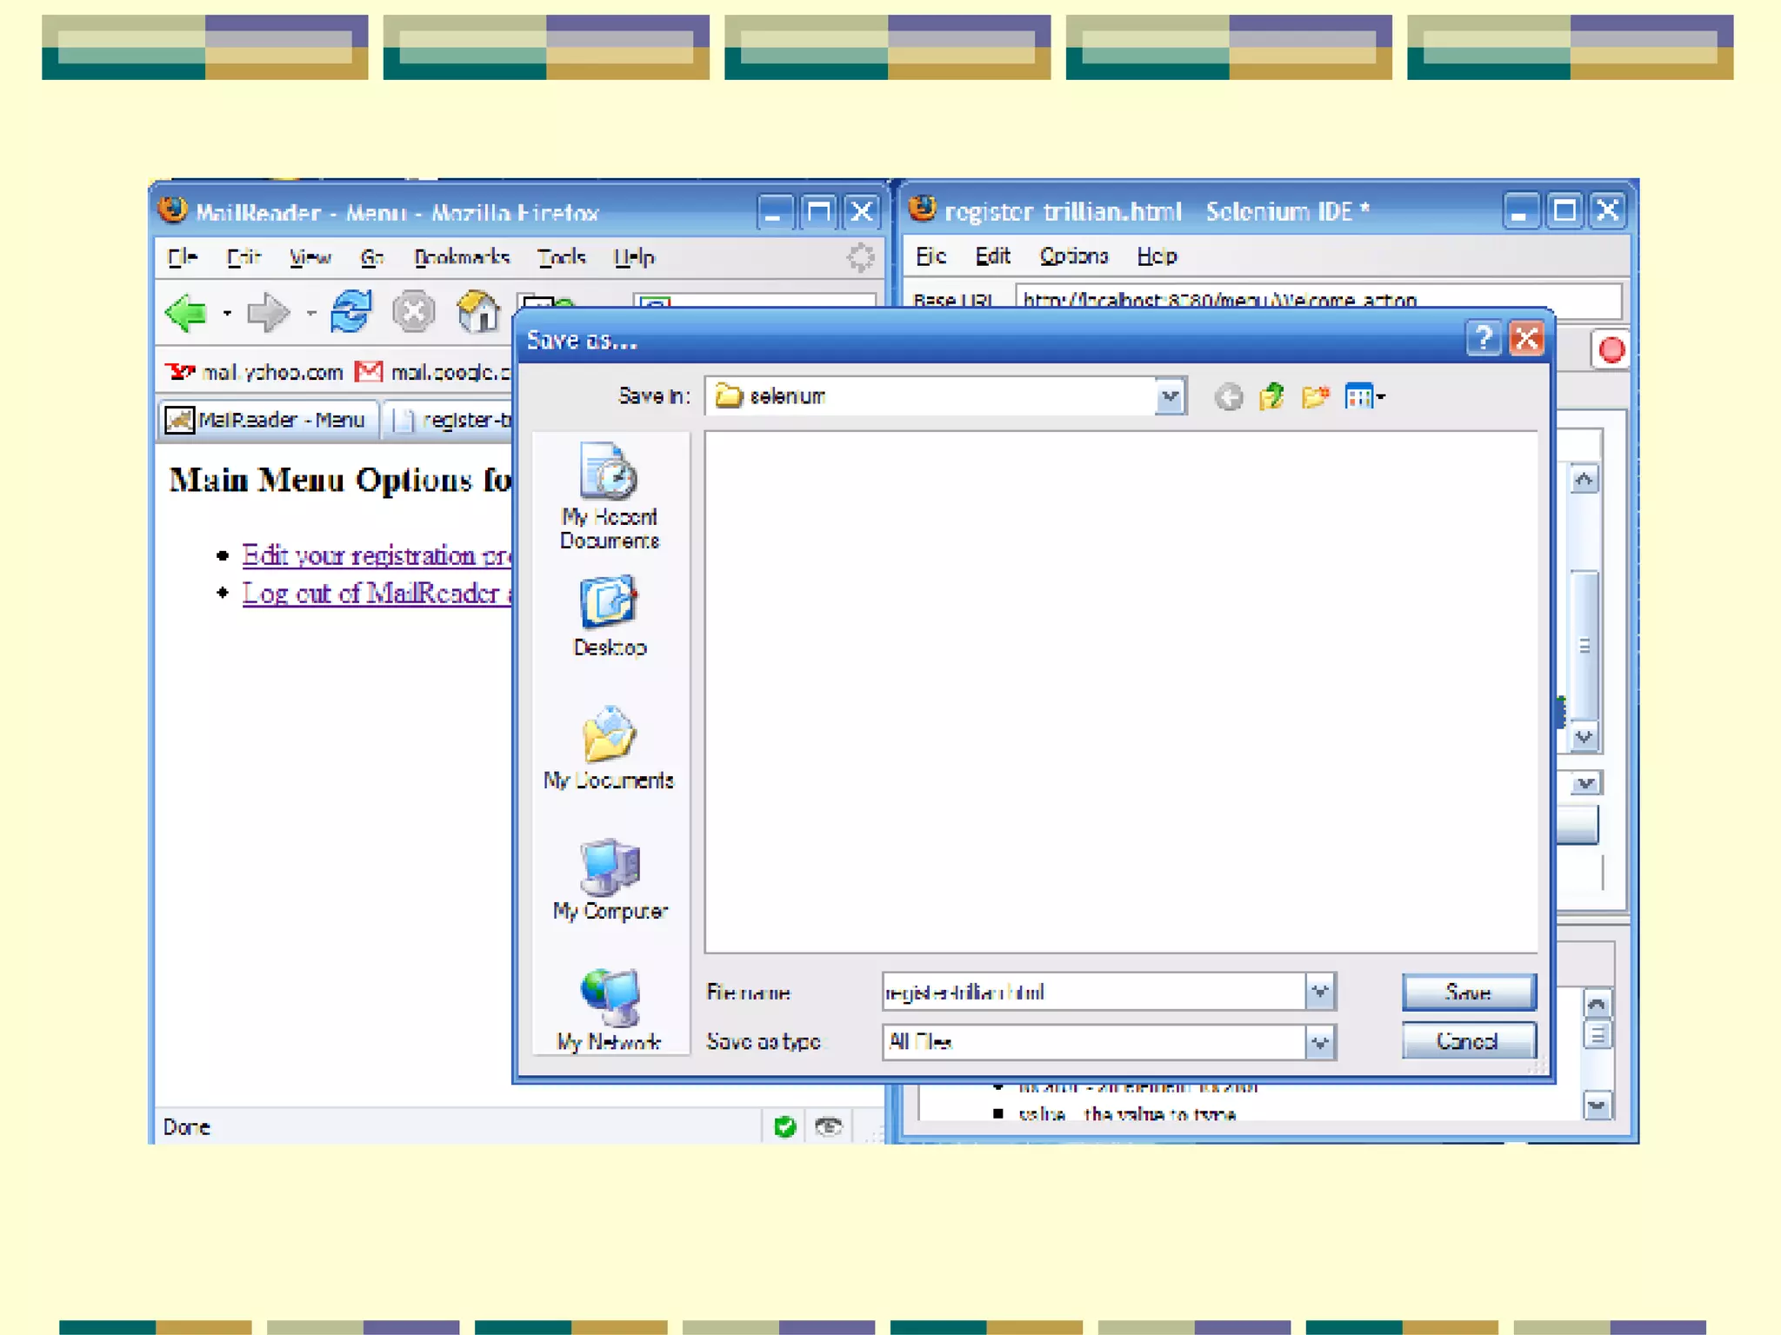Click Edit your registration profile link
The height and width of the screenshot is (1335, 1781).
(x=376, y=555)
